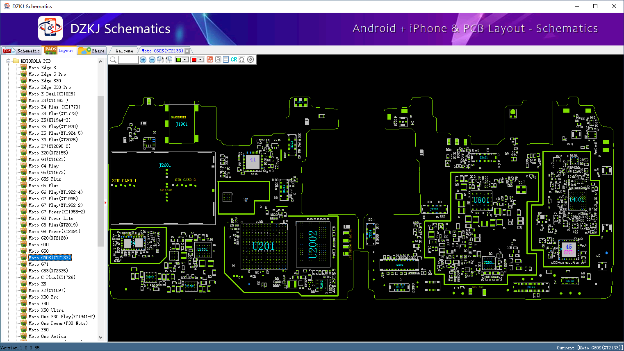
Task: Open Moto One Power(P30 Note) entry
Action: [x=58, y=323]
